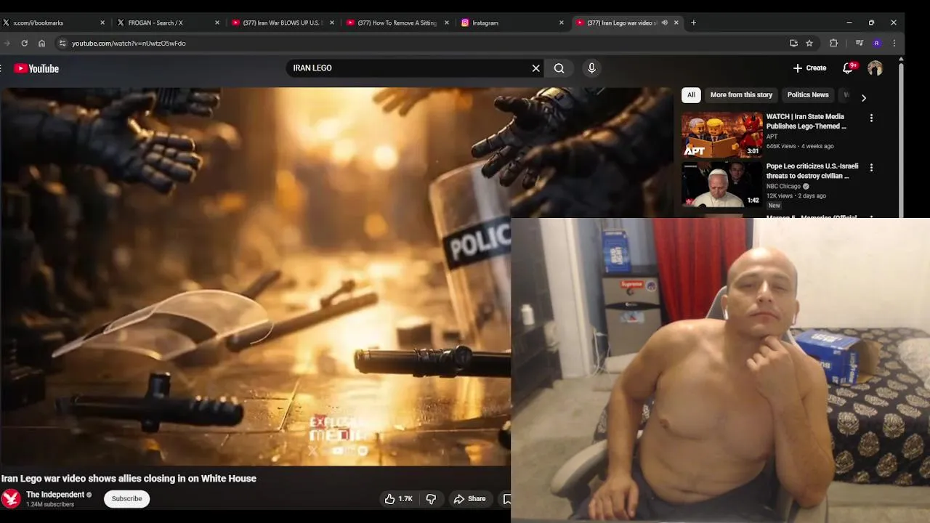Reload the page in the browser toolbar

click(x=24, y=43)
